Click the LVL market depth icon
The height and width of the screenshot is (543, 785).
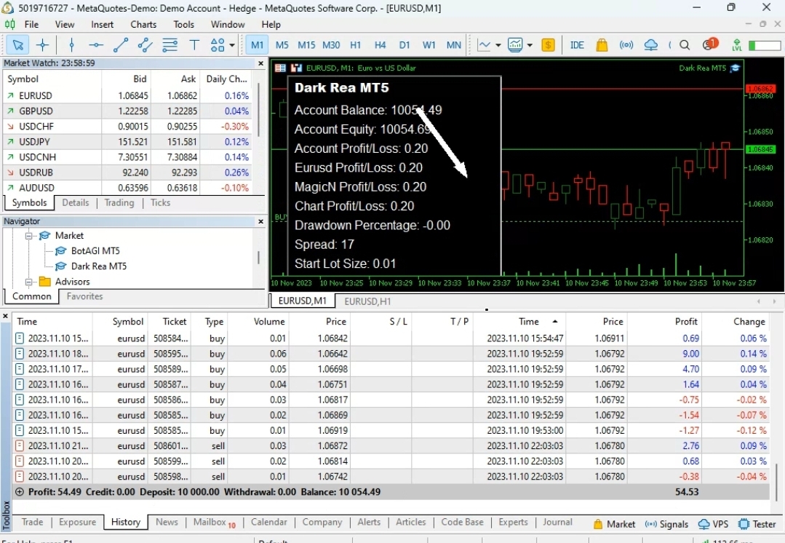(736, 45)
